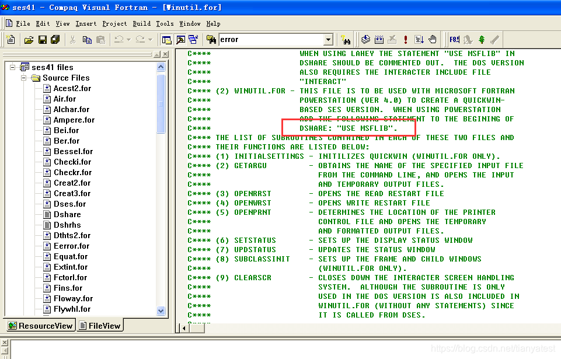561x359 pixels.
Task: Click the Build project icon
Action: (379, 40)
